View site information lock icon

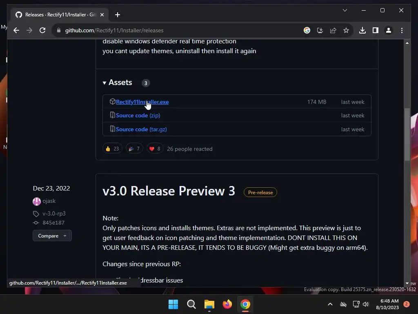(x=59, y=30)
